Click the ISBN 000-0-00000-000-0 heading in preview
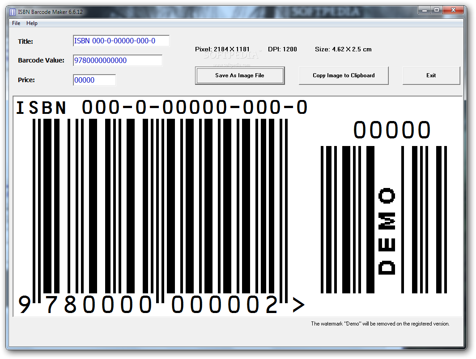 [162, 107]
